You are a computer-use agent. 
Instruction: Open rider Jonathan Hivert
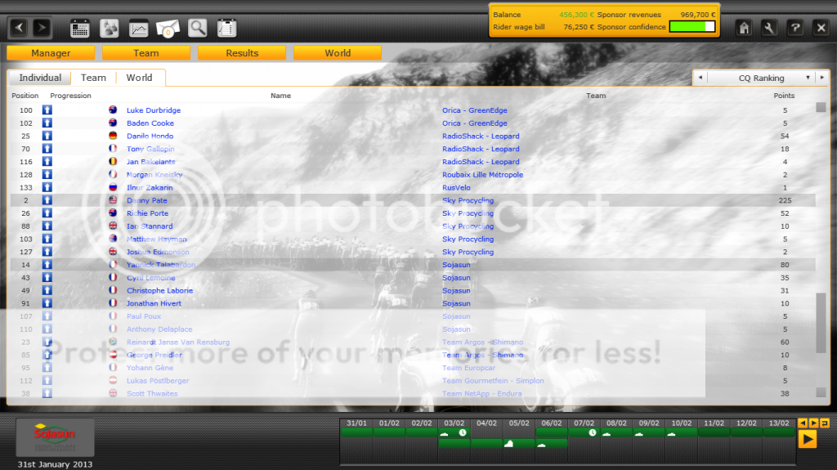tap(154, 303)
